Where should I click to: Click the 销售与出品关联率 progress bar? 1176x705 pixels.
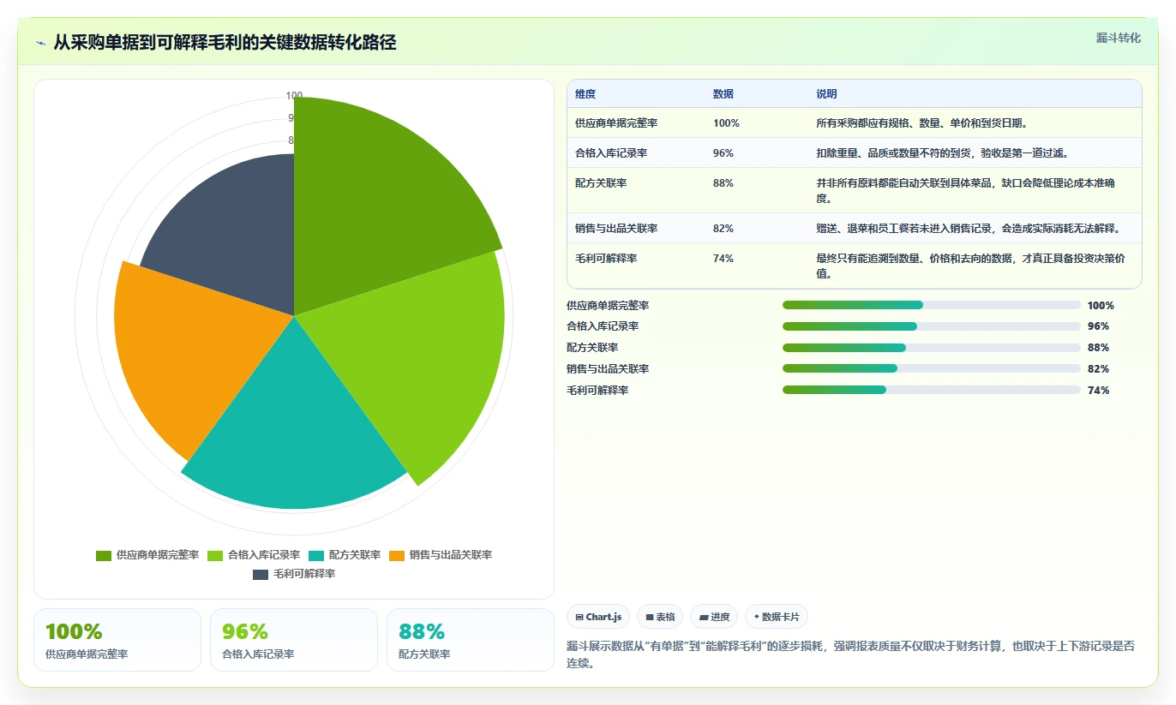pos(932,368)
